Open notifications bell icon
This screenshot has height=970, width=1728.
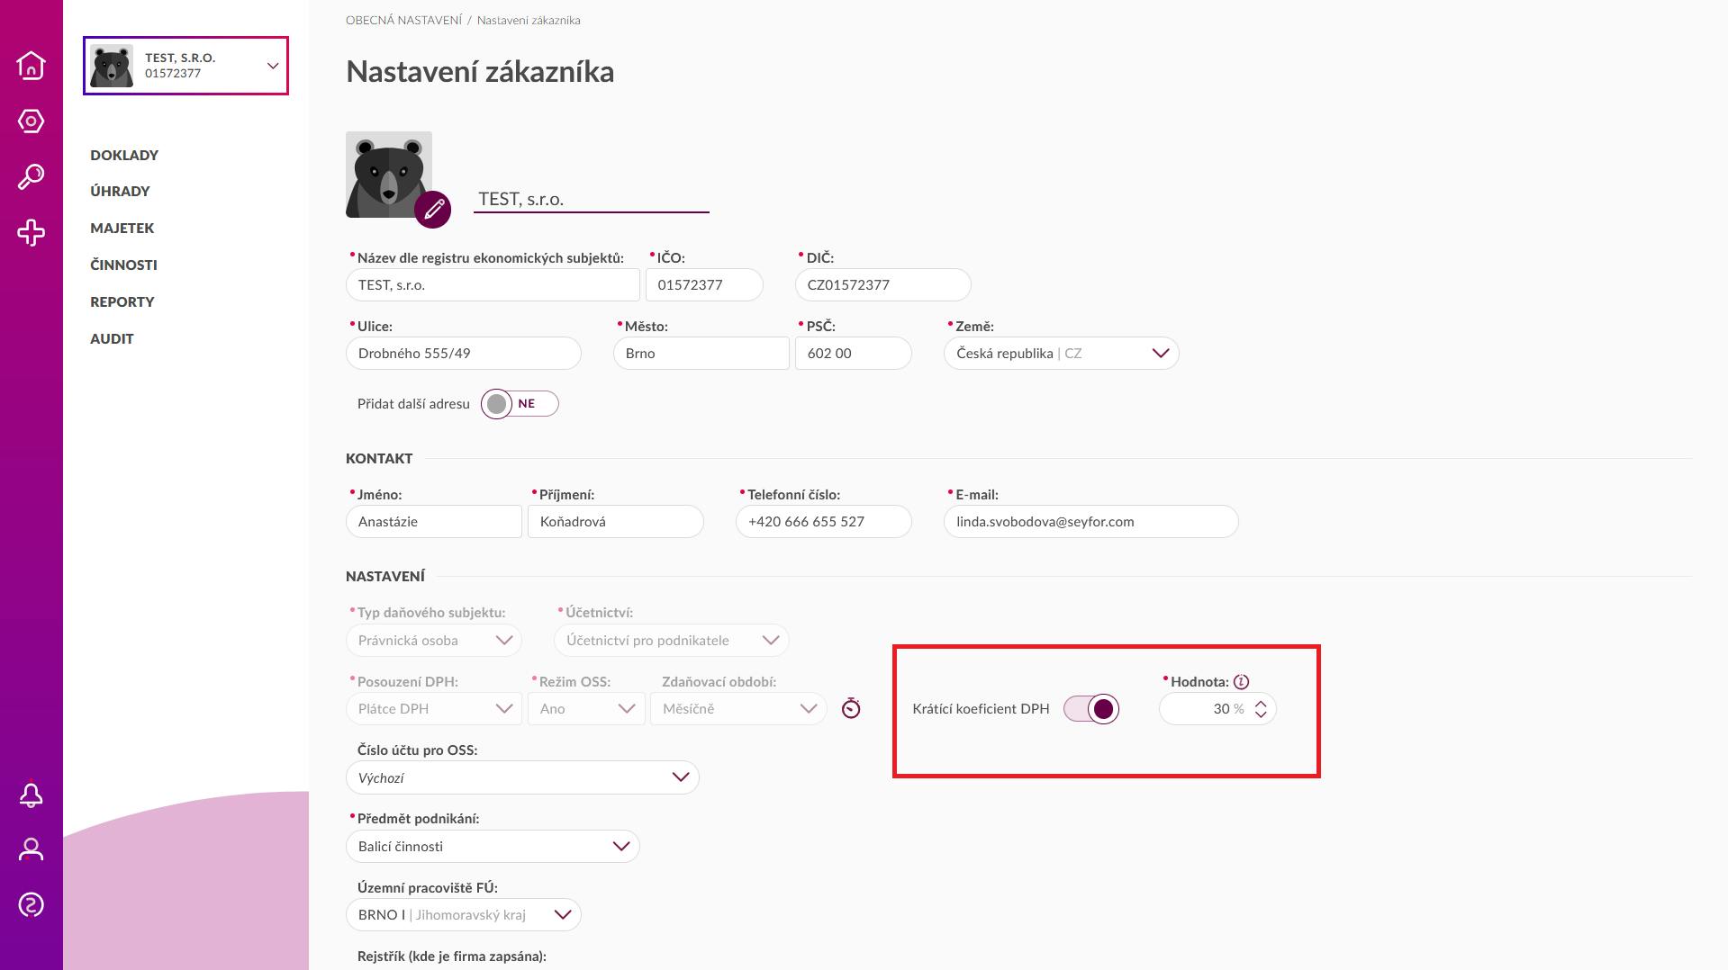tap(31, 795)
